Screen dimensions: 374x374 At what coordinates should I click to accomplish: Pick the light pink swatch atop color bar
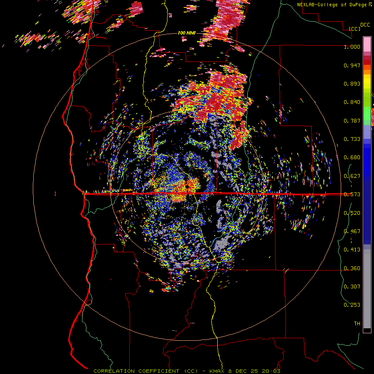tap(367, 44)
